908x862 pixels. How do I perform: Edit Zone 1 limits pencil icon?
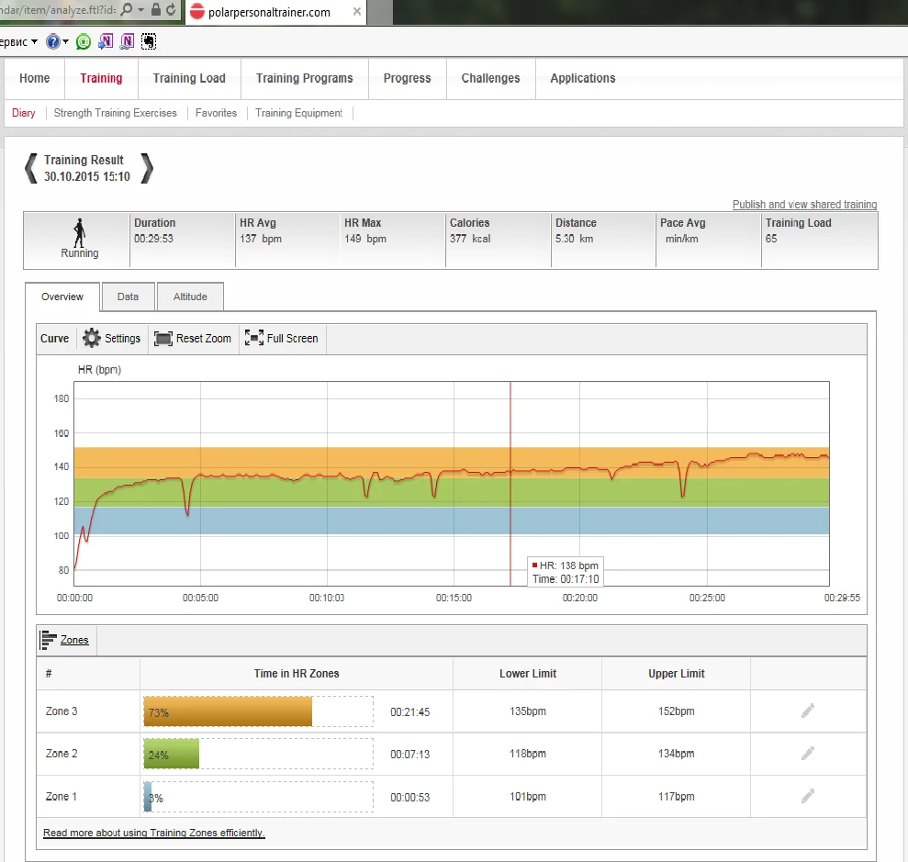coord(808,797)
